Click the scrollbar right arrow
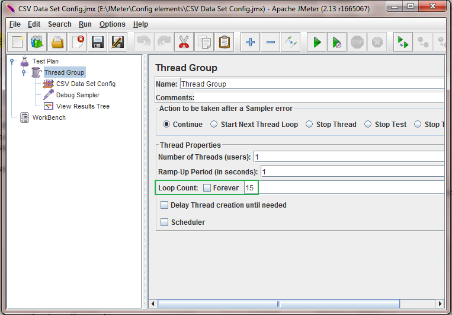The image size is (452, 315). 440,304
